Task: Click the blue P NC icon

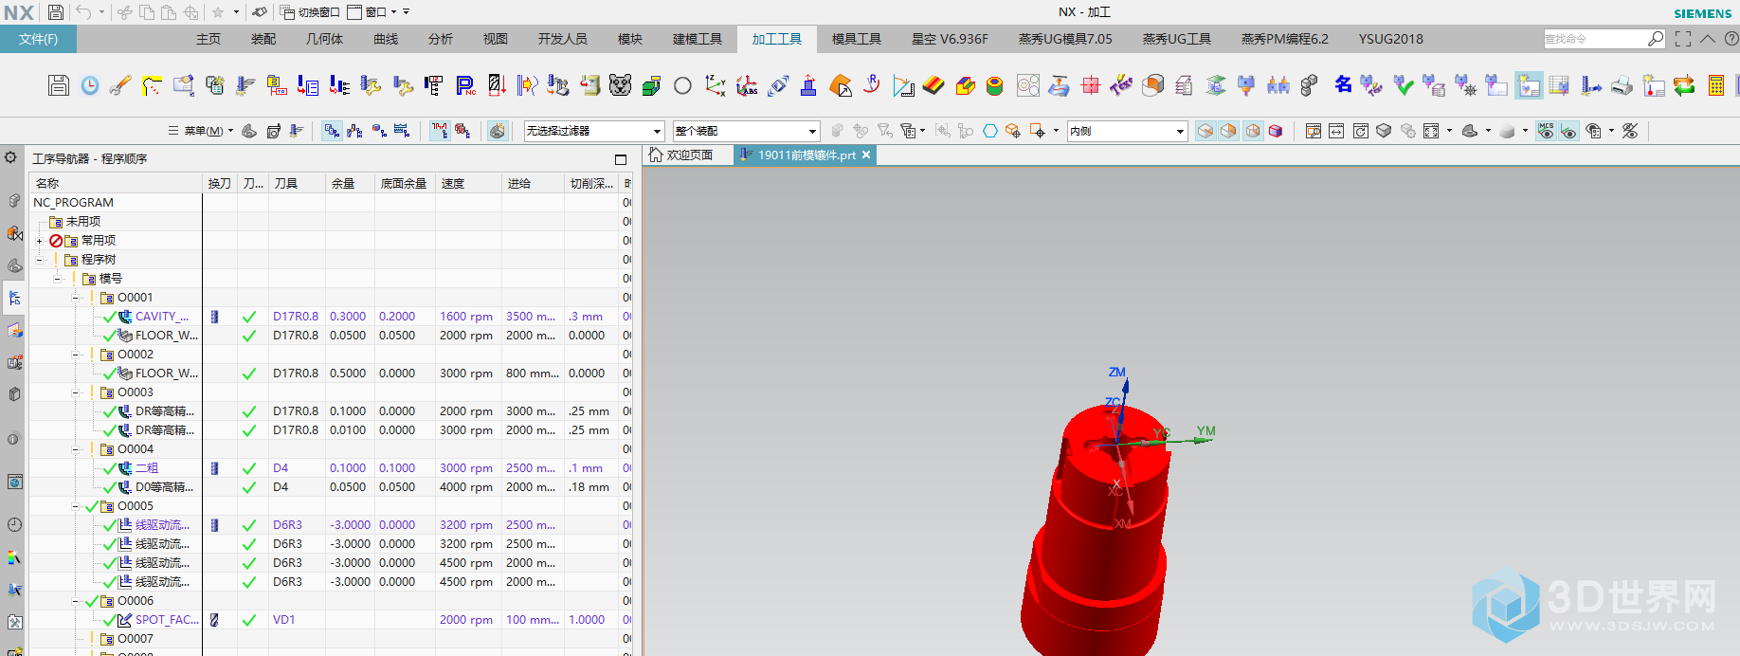Action: (465, 85)
